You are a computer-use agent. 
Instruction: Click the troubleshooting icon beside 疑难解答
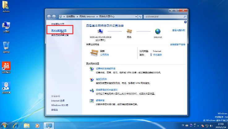tap(92, 101)
